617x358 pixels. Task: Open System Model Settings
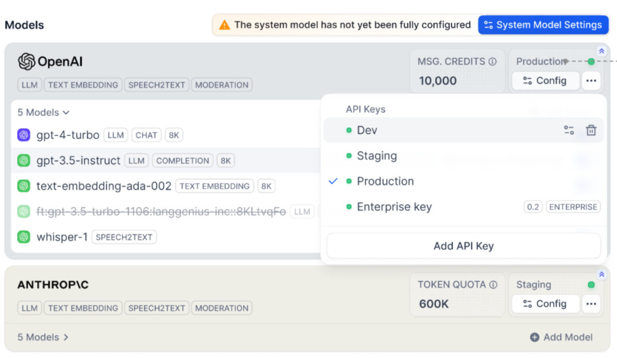543,25
